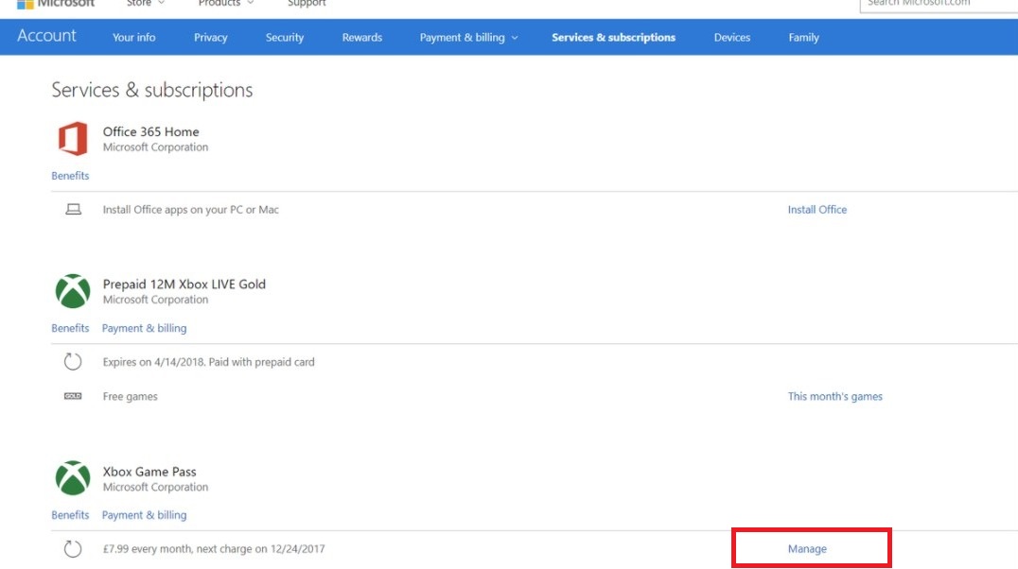Go to the Security tab
This screenshot has width=1018, height=569.
284,38
